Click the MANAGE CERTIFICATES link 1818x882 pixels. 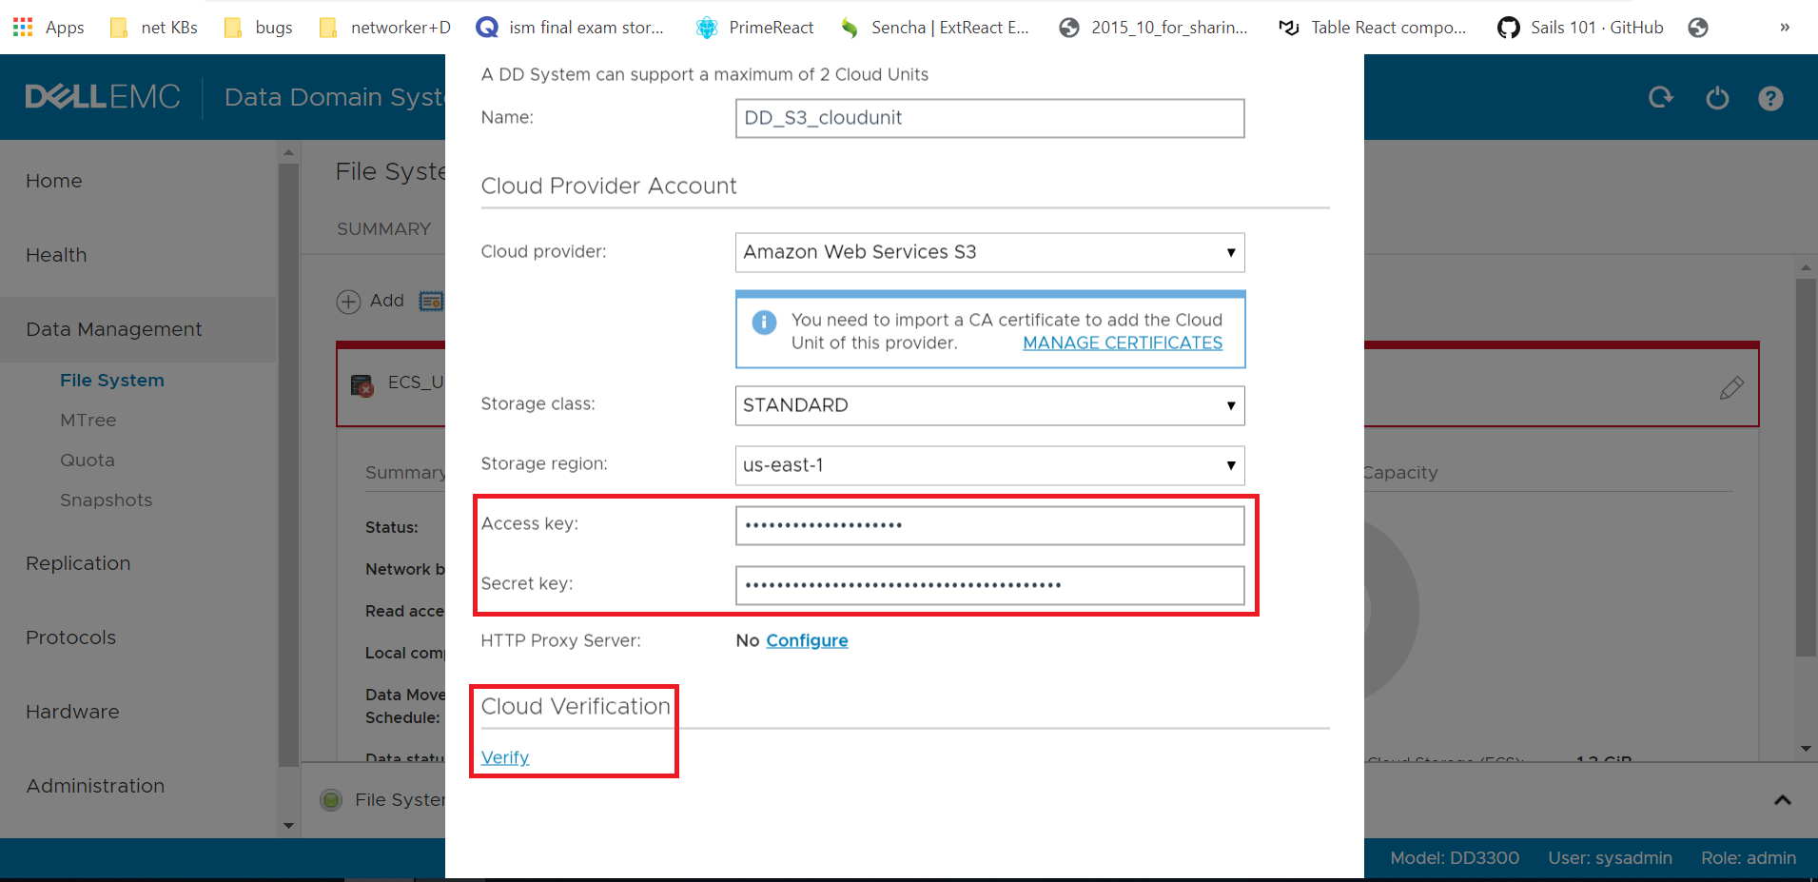pyautogui.click(x=1123, y=343)
